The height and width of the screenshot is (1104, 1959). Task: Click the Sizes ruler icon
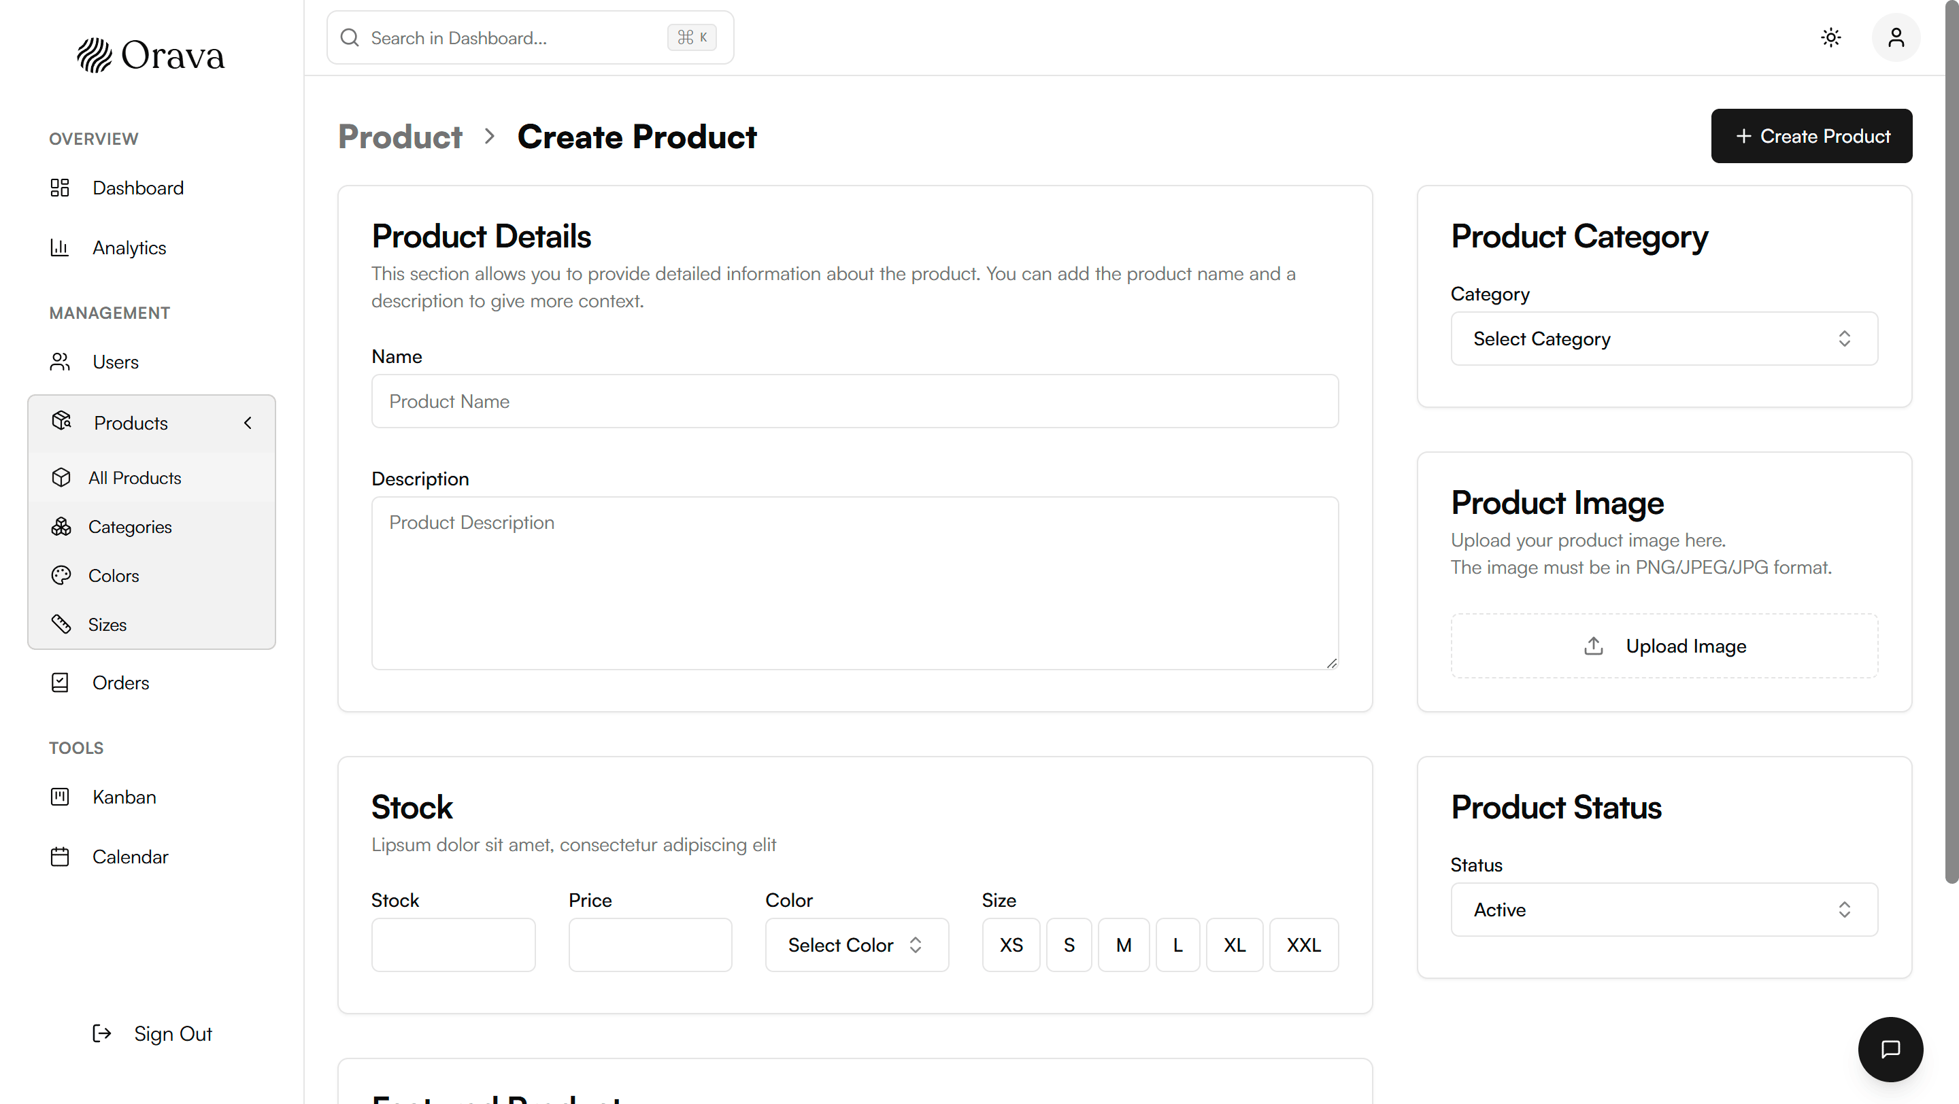coord(62,624)
